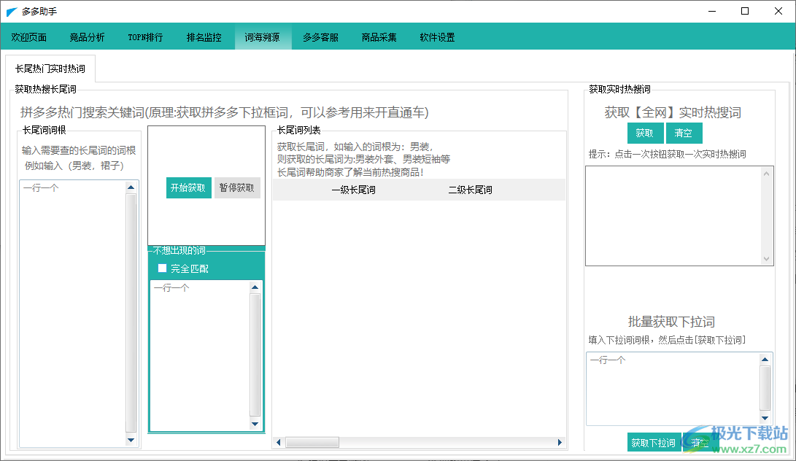The width and height of the screenshot is (796, 461).
Task: Open the 竞品分析 menu tab
Action: pos(87,37)
